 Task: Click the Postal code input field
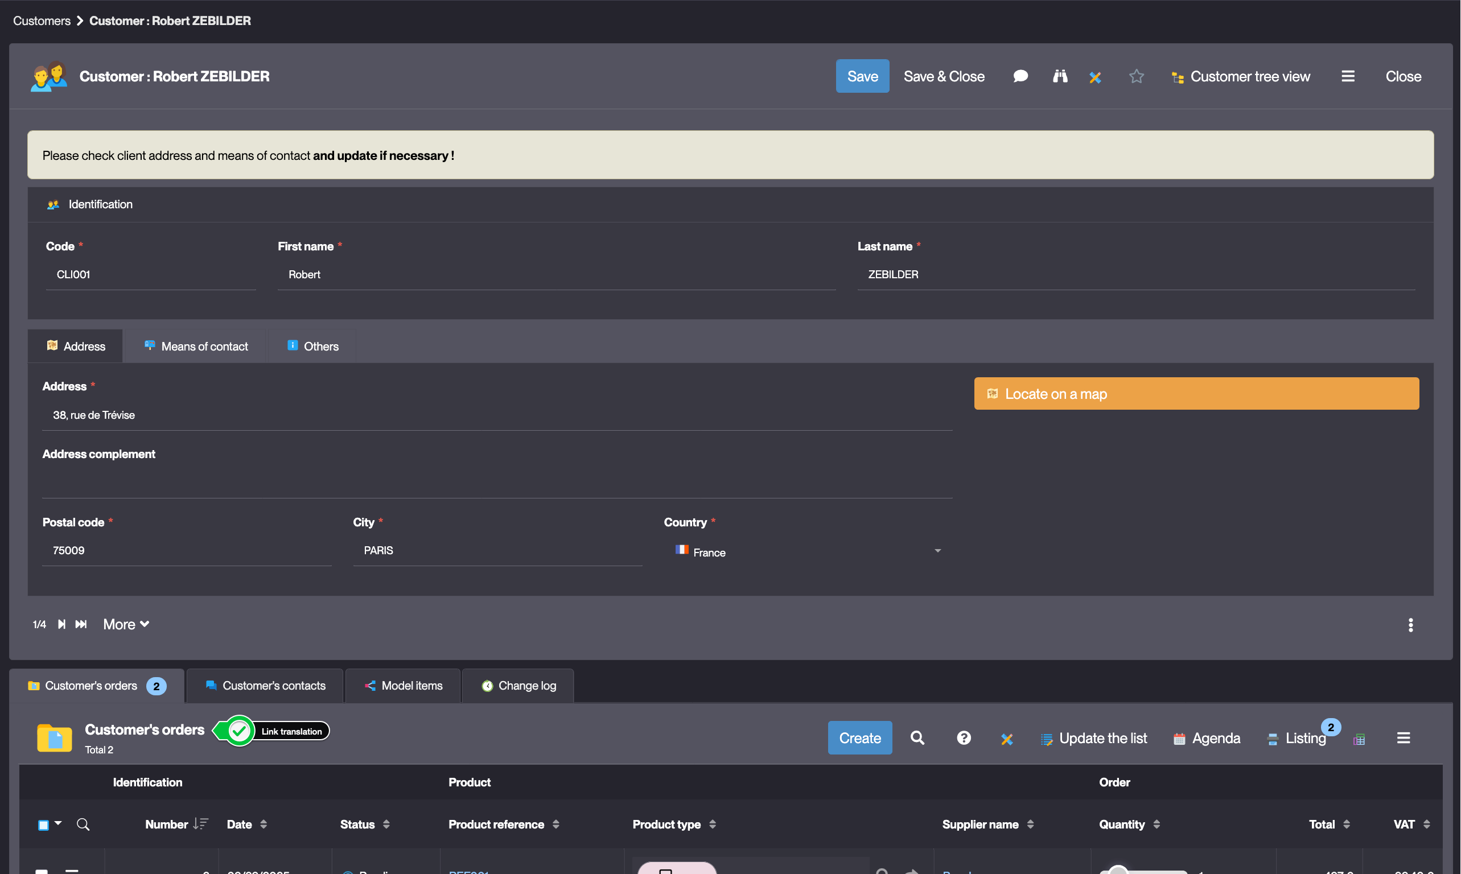coord(186,551)
